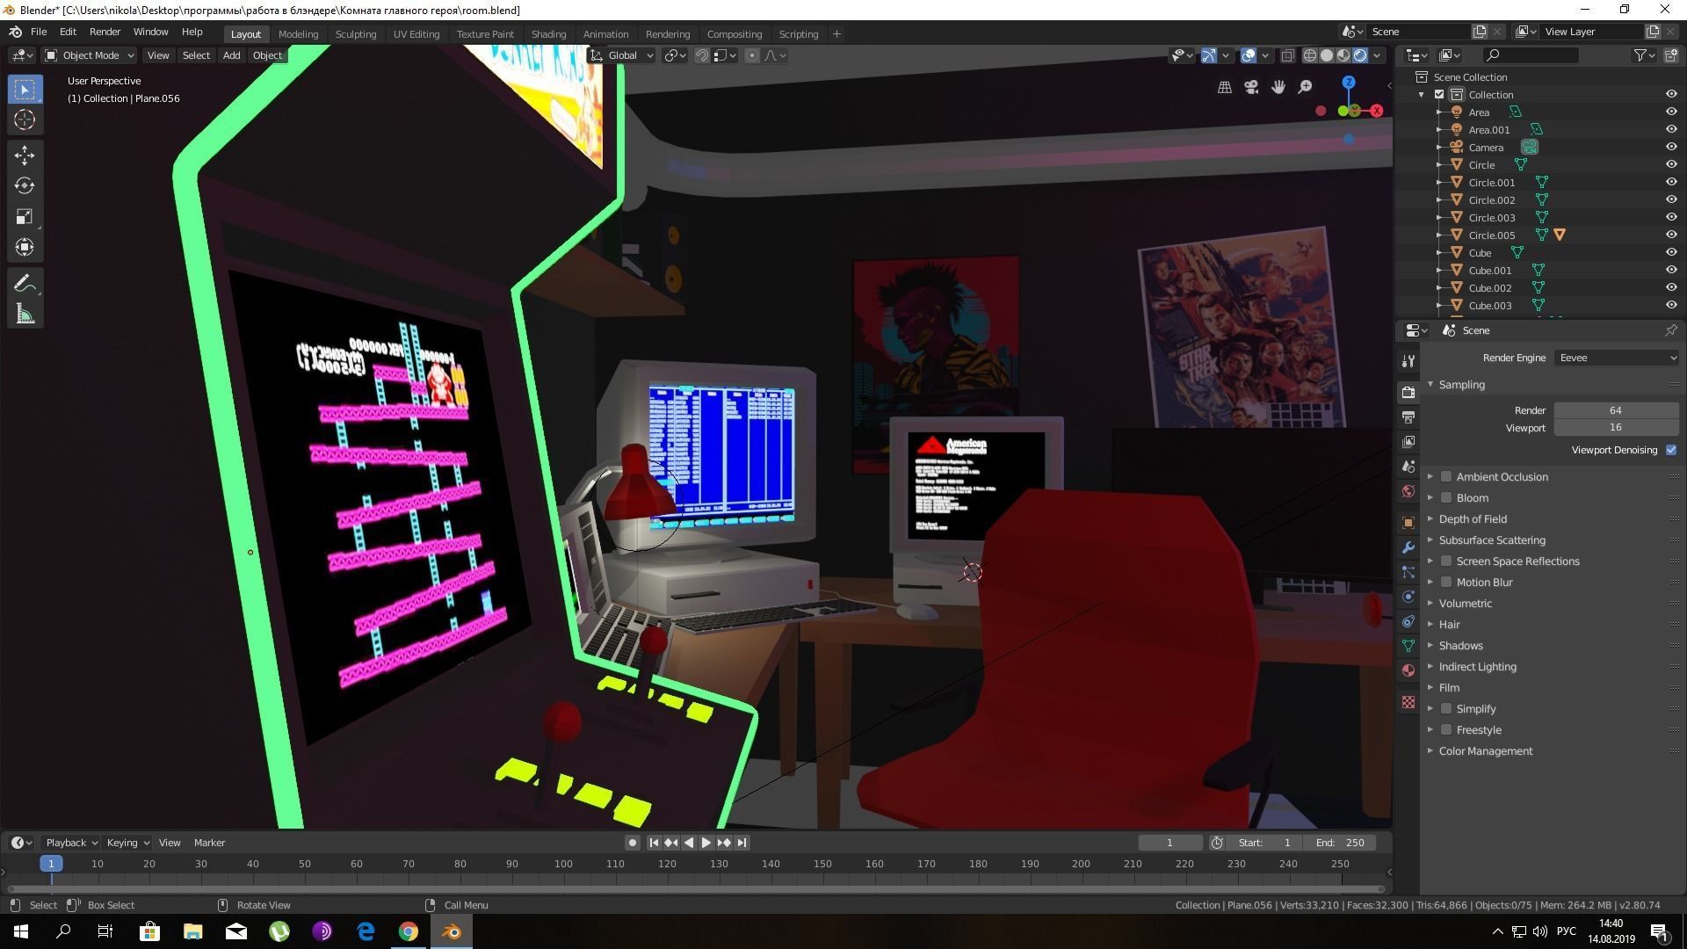Open the Render Engine dropdown
This screenshot has height=949, width=1687.
click(1617, 358)
